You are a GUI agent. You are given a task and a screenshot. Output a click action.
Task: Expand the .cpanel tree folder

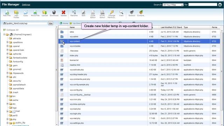point(7,46)
